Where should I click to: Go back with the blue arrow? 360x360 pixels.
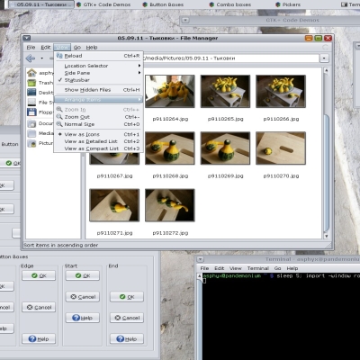click(x=31, y=58)
